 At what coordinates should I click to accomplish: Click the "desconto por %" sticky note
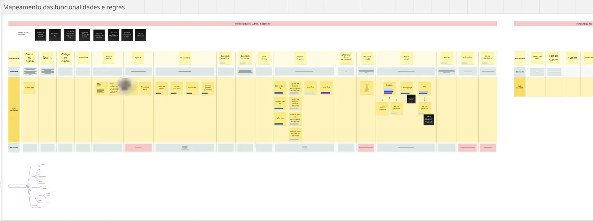coord(280,88)
